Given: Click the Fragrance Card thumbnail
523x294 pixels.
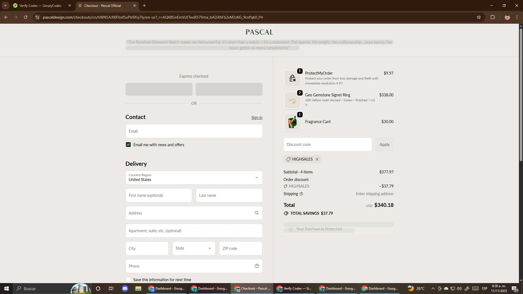Looking at the screenshot, I should pyautogui.click(x=293, y=122).
